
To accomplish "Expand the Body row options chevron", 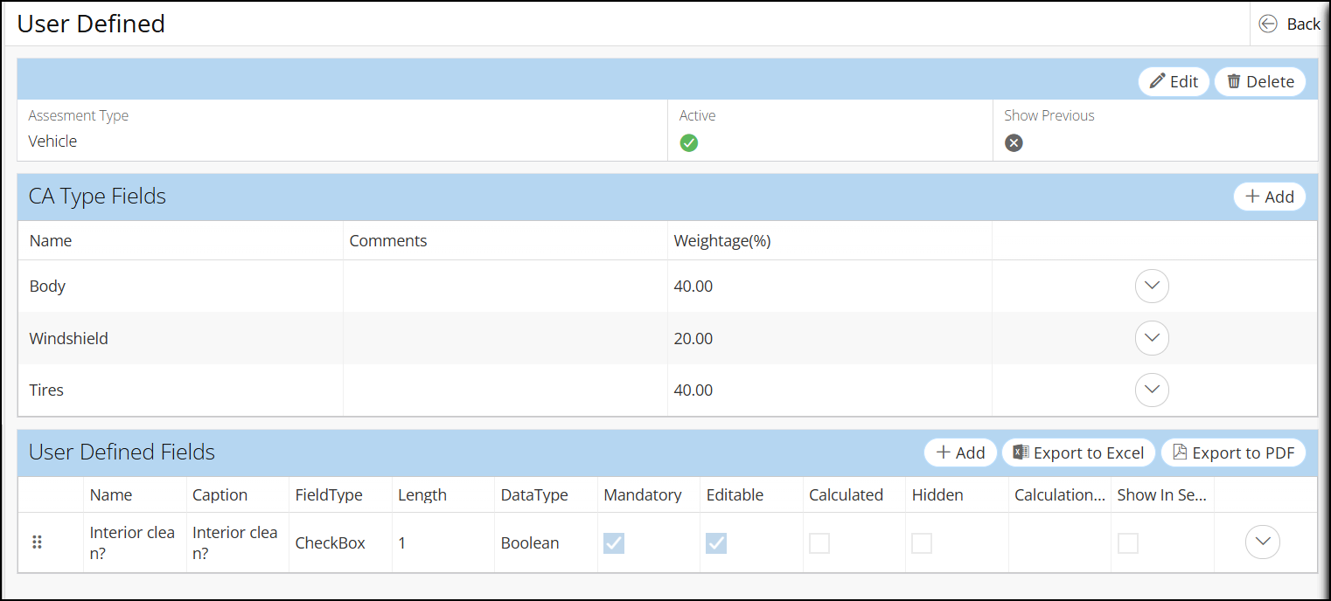I will (x=1152, y=286).
